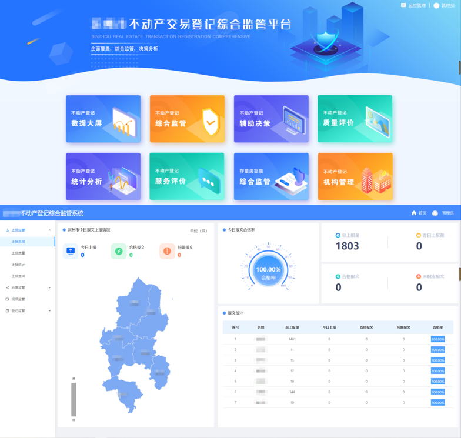The height and width of the screenshot is (438, 461).
Task: Expand the 共享监管 sidebar menu
Action: (x=49, y=288)
